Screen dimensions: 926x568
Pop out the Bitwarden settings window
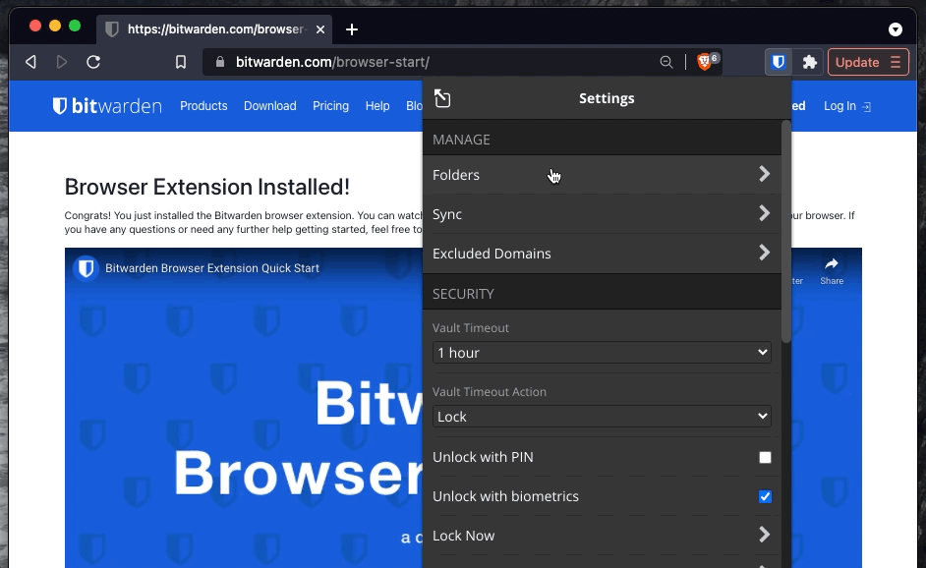point(442,98)
